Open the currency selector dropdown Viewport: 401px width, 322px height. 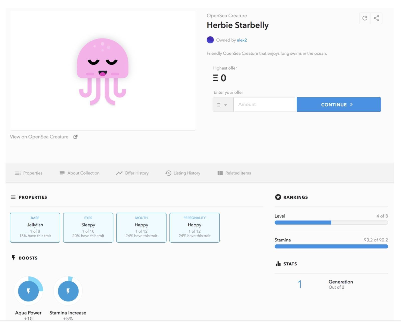[x=223, y=105]
